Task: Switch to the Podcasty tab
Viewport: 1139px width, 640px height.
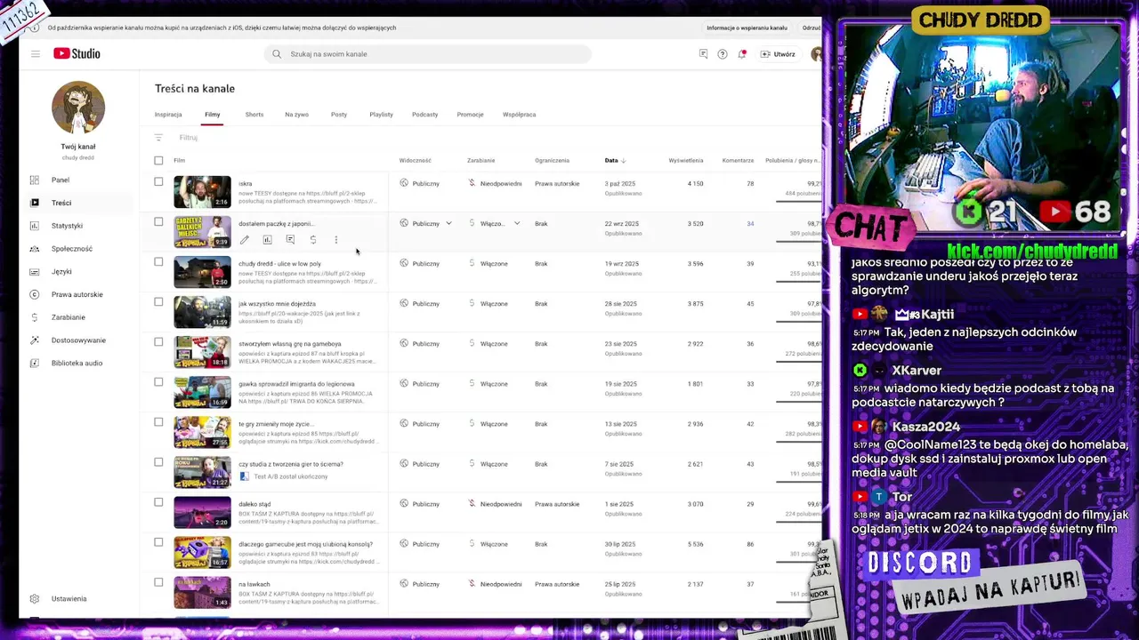Action: 424,115
